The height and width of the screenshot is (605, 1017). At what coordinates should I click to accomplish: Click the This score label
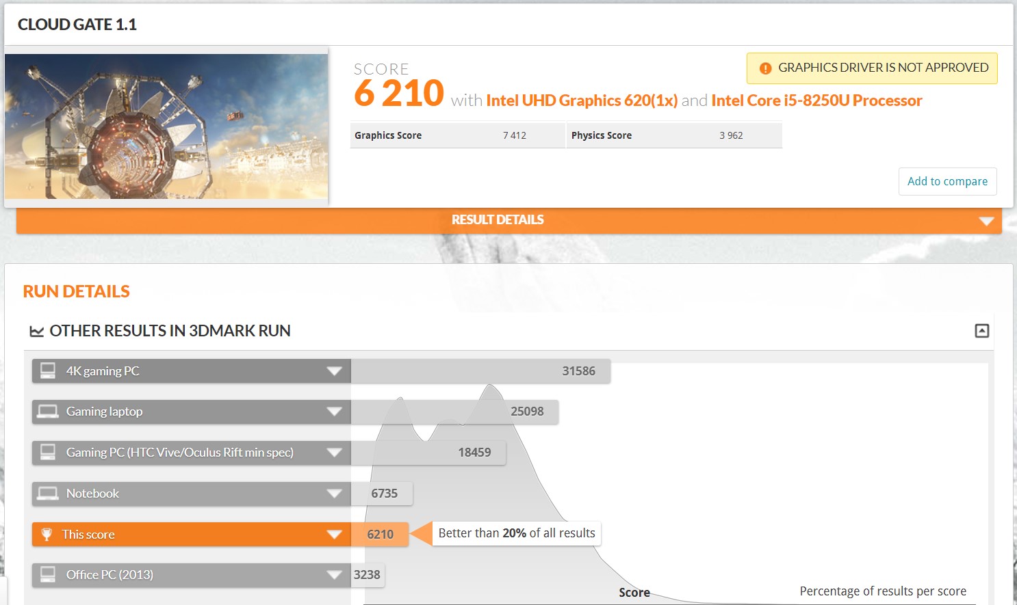(88, 535)
